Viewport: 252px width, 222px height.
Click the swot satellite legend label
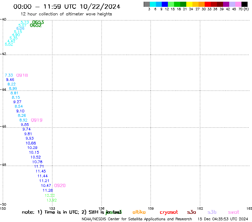tap(234, 212)
